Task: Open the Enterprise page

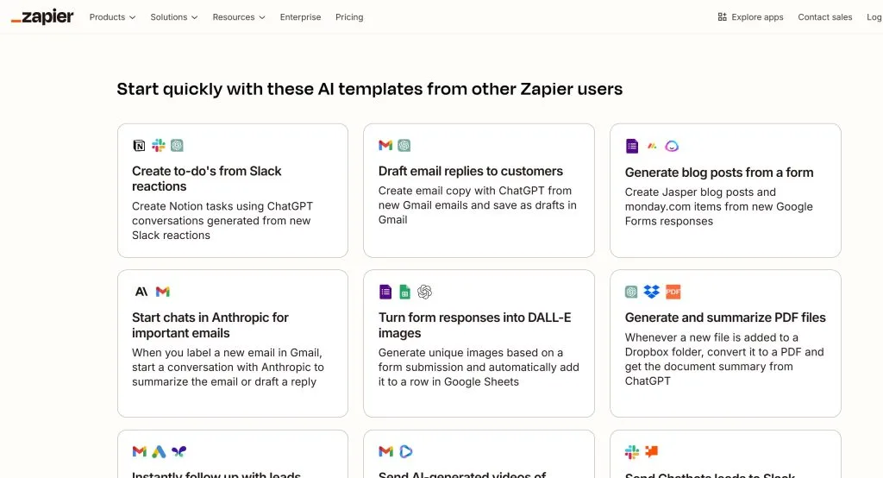Action: [x=300, y=17]
